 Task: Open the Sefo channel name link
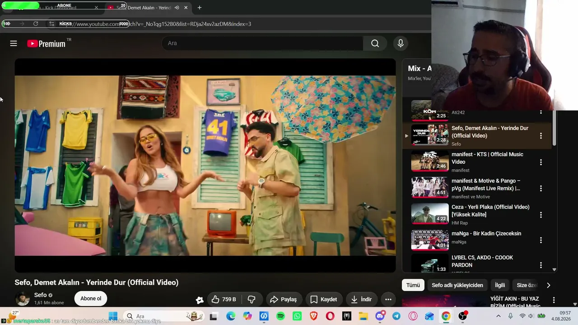pyautogui.click(x=41, y=295)
